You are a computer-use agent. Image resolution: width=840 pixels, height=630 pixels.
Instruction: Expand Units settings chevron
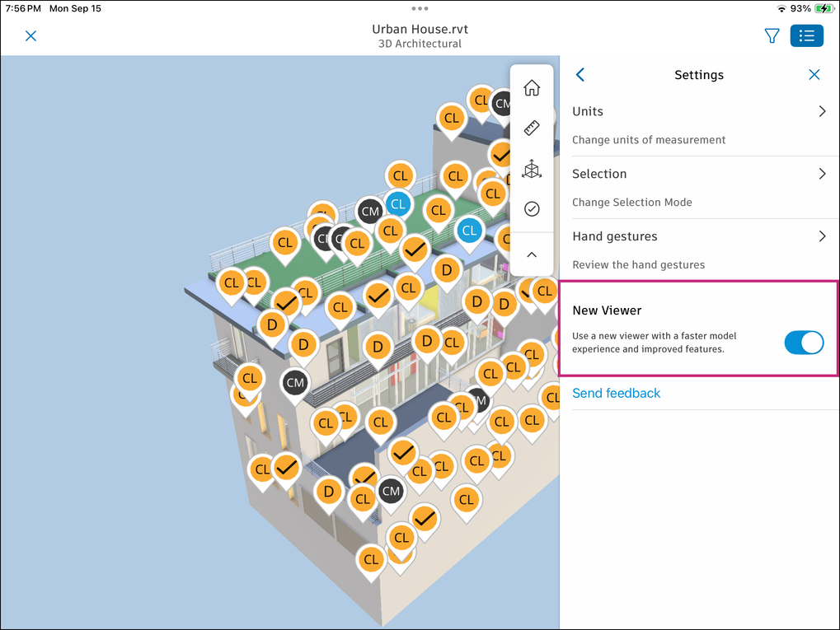pos(823,111)
